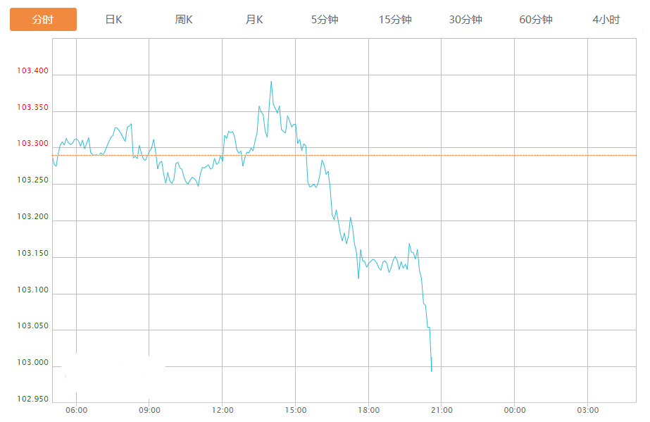Click the 06:00 time axis label
The width and height of the screenshot is (650, 422).
76,410
